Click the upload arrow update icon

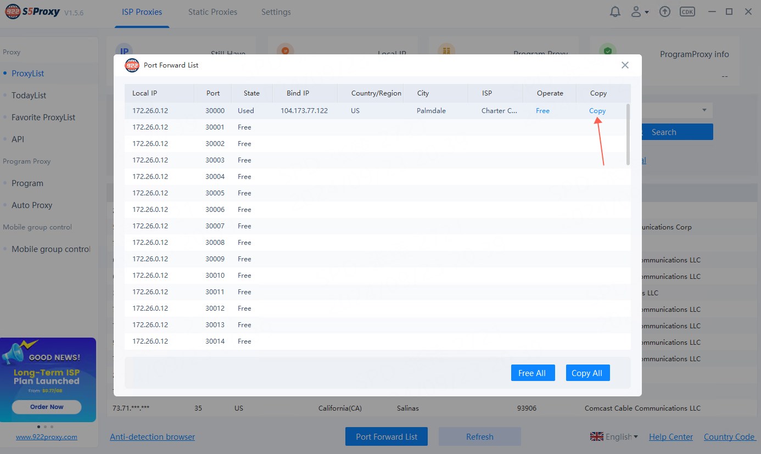coord(665,12)
